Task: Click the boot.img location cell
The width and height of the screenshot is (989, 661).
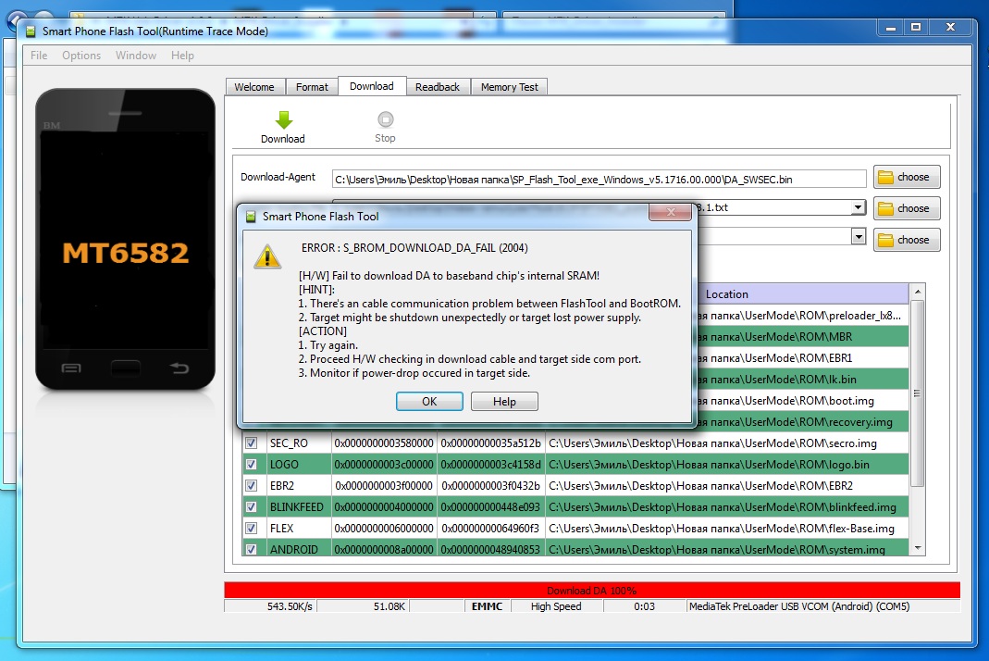Action: click(803, 400)
